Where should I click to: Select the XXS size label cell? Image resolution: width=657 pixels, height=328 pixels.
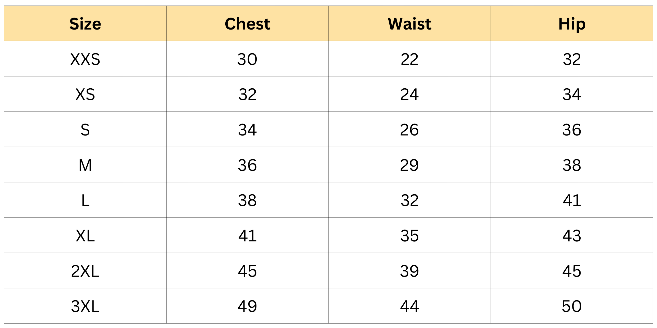tap(85, 59)
